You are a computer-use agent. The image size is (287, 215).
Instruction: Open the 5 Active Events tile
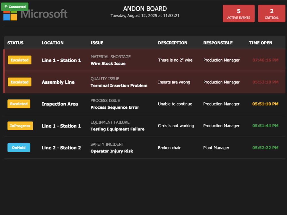(239, 13)
